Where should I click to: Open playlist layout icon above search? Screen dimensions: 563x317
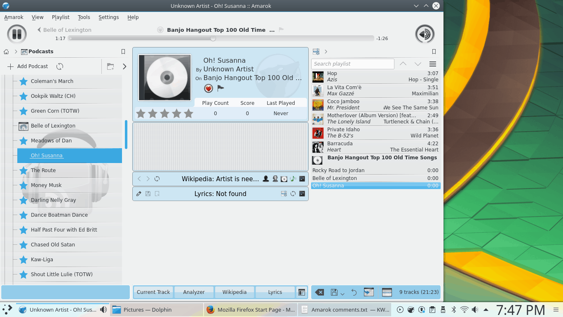316,52
